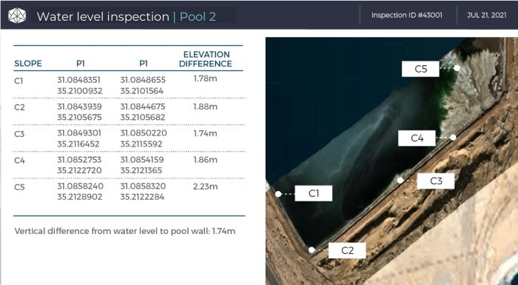This screenshot has height=285, width=518.
Task: Click Inspection ID #43001 in header
Action: pos(407,16)
